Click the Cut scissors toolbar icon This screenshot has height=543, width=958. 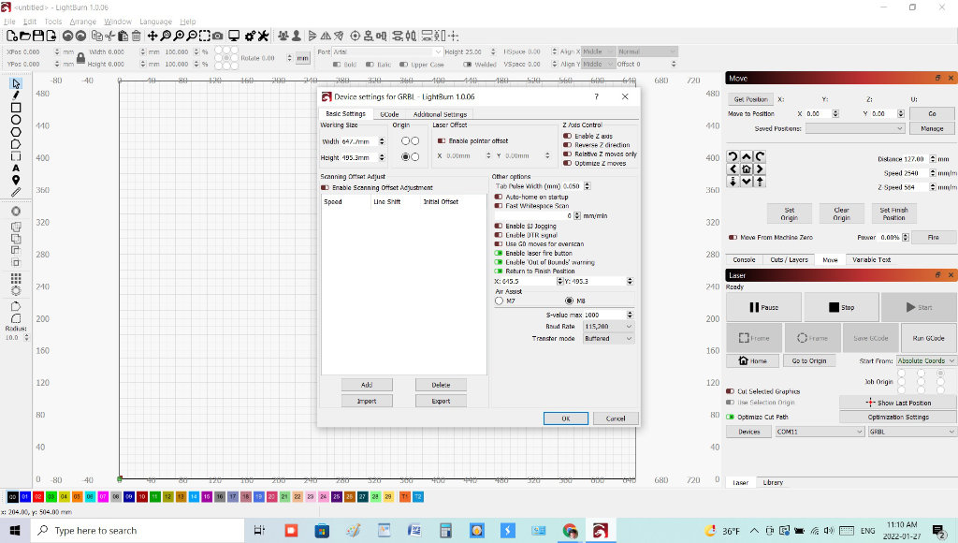point(110,37)
